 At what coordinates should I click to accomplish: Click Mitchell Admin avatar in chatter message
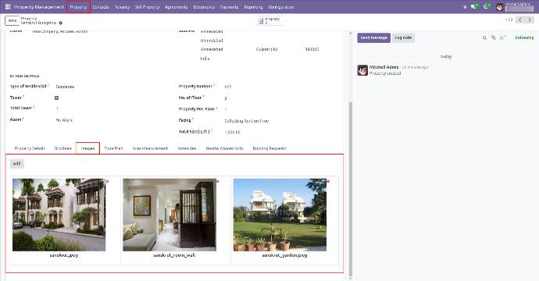click(x=362, y=70)
